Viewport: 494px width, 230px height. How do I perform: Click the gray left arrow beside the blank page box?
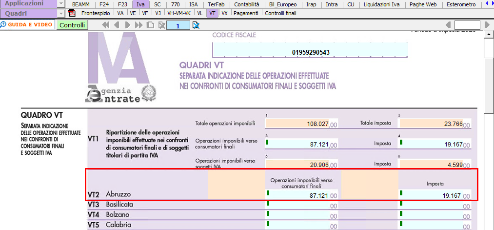448,25
